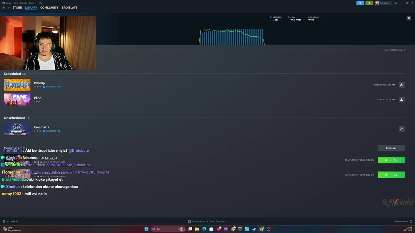Switch to Steam via taskbar icon
This screenshot has height=233, width=415.
pyautogui.click(x=254, y=229)
